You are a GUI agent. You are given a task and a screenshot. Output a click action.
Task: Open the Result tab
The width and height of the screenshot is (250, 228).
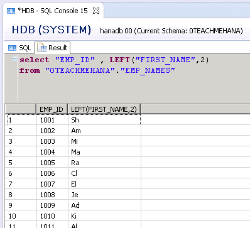(x=52, y=48)
